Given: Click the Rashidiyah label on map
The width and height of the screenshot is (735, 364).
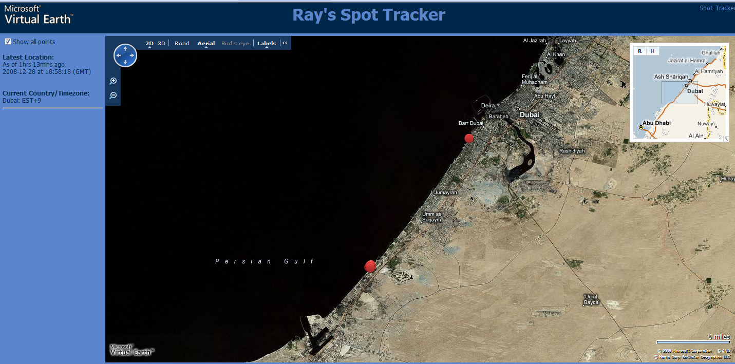Looking at the screenshot, I should [572, 151].
